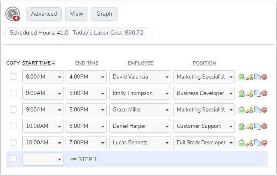
Task: Delete Grace Miller's shift with red icon
Action: point(264,110)
